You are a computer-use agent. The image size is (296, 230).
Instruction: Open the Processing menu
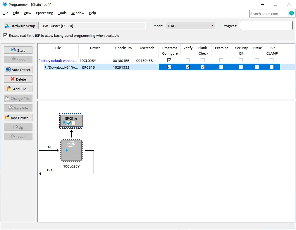point(44,13)
